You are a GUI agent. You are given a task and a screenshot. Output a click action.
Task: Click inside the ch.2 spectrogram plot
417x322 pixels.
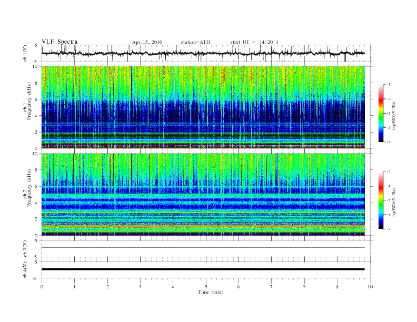(x=203, y=194)
